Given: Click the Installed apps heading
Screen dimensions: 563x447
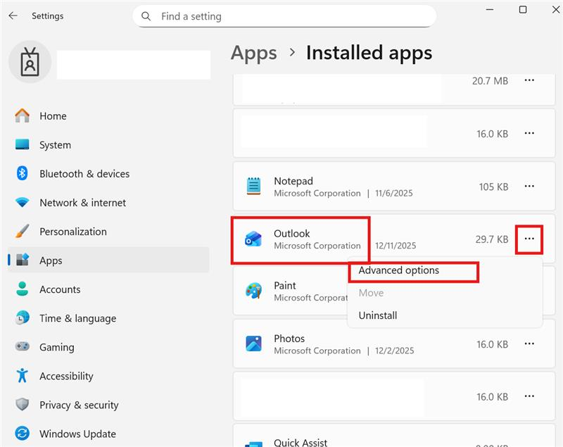Looking at the screenshot, I should (x=369, y=53).
